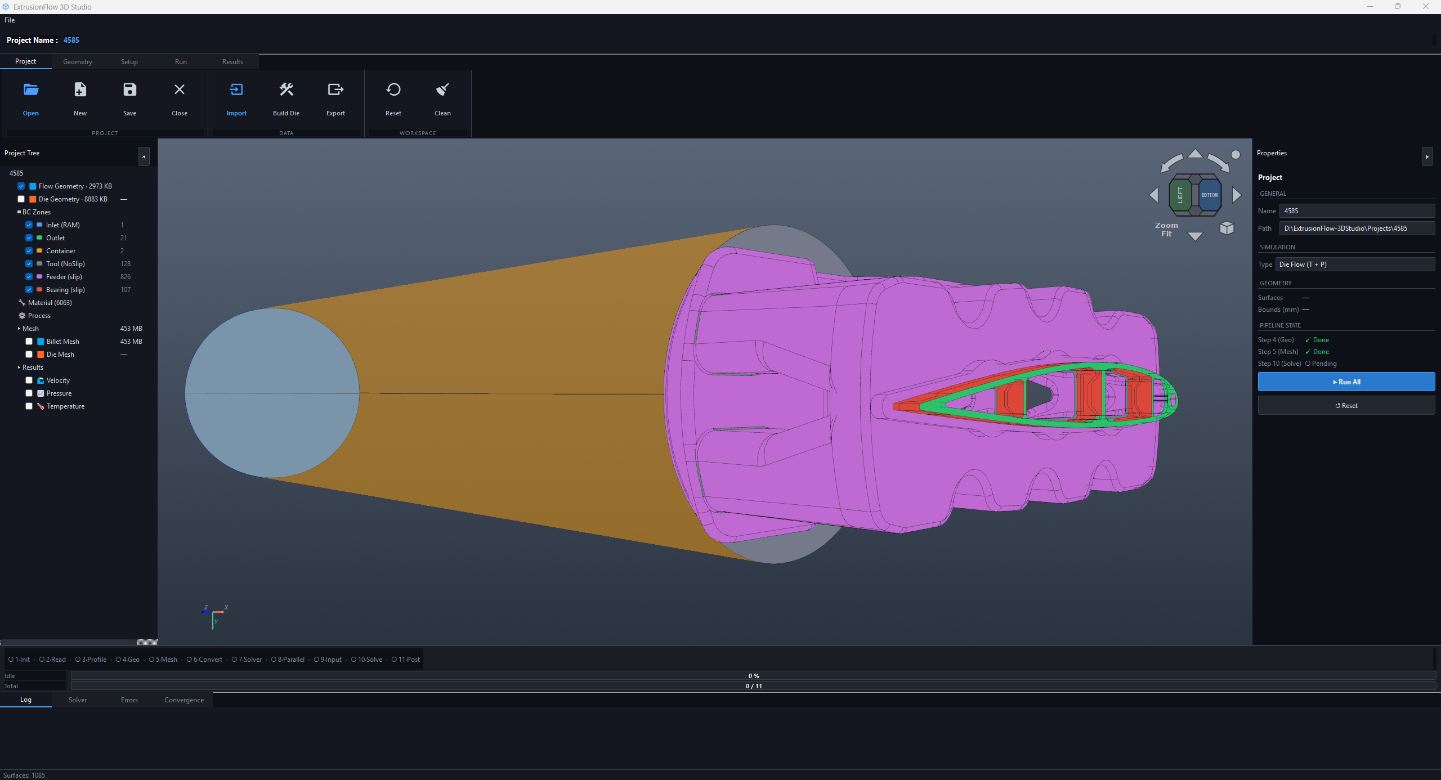Select the Bearing (slip) red color swatch
Viewport: 1441px width, 780px height.
39,290
